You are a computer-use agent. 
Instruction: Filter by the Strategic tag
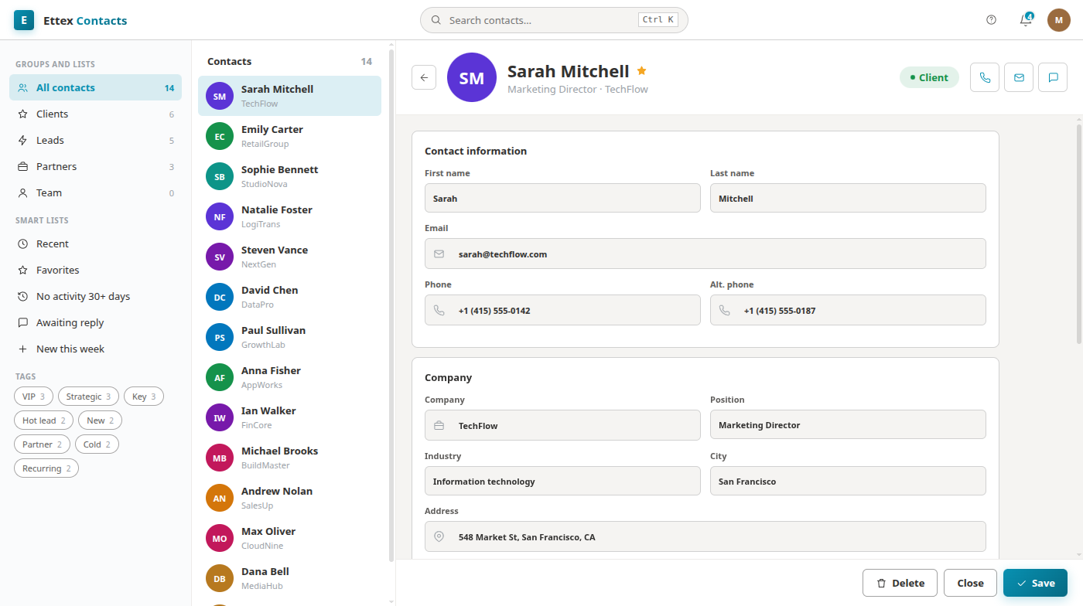click(x=88, y=397)
